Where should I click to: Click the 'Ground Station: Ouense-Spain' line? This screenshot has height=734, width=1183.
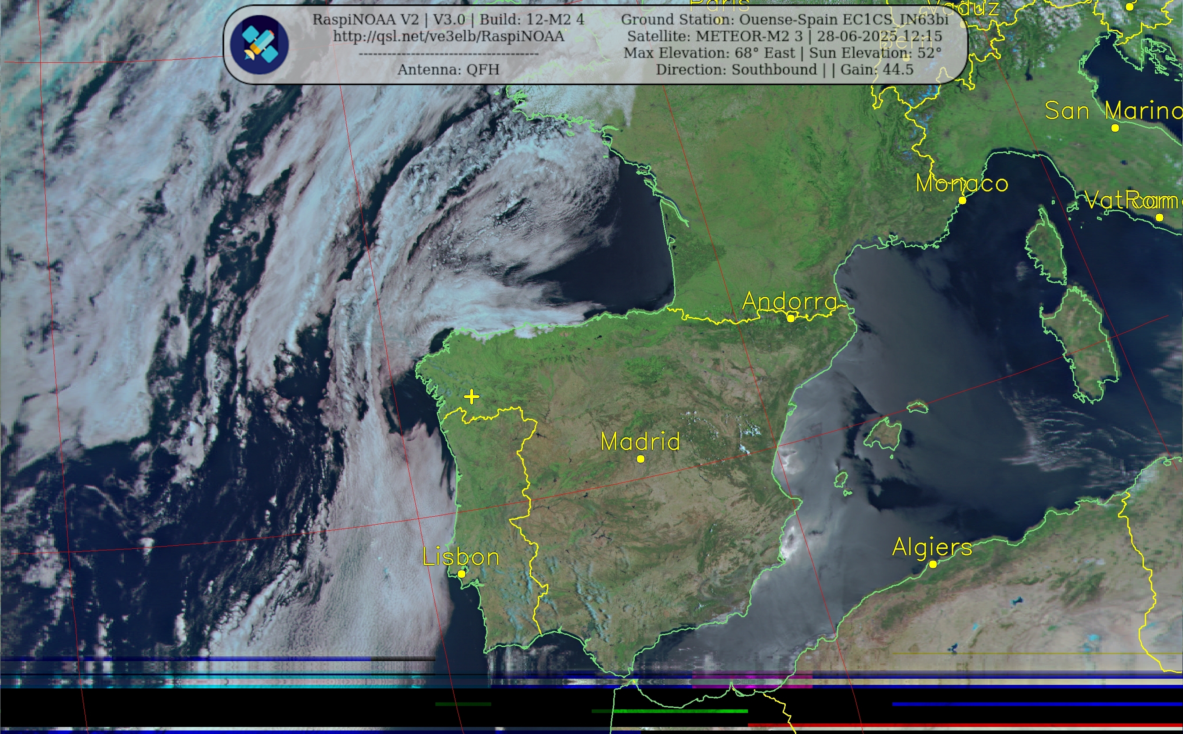pyautogui.click(x=784, y=20)
